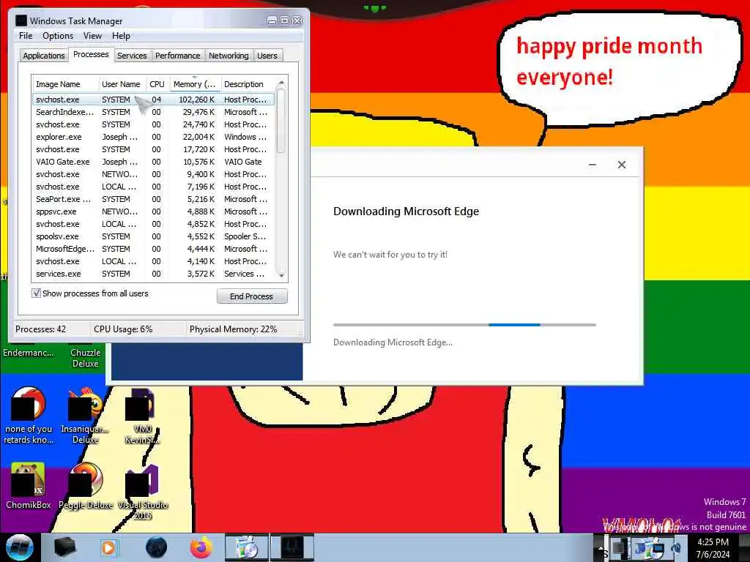The width and height of the screenshot is (750, 562).
Task: Open the 'none of you' desktop icon
Action: click(x=29, y=416)
